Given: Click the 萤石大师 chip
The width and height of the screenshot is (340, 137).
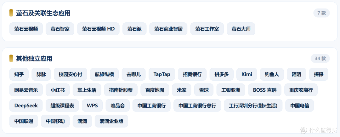Looking at the screenshot, I should 241,29.
